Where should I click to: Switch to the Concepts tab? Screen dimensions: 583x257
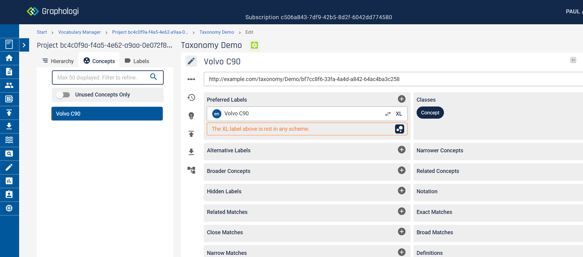(x=99, y=61)
